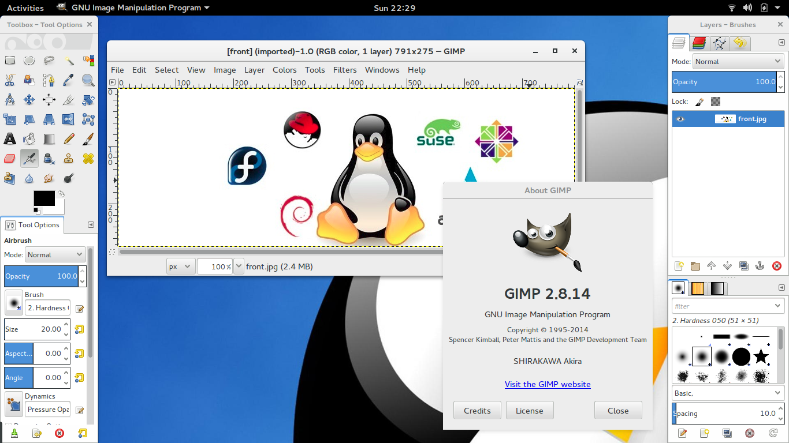Open the Layer menu

pos(254,70)
